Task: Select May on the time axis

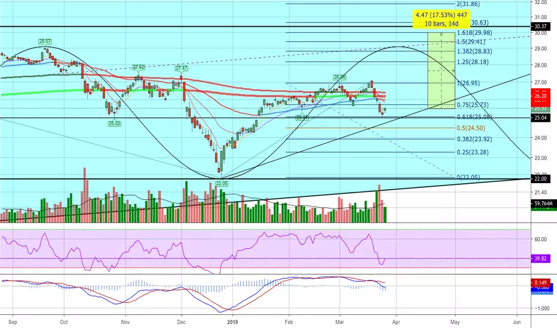Action: [x=455, y=322]
